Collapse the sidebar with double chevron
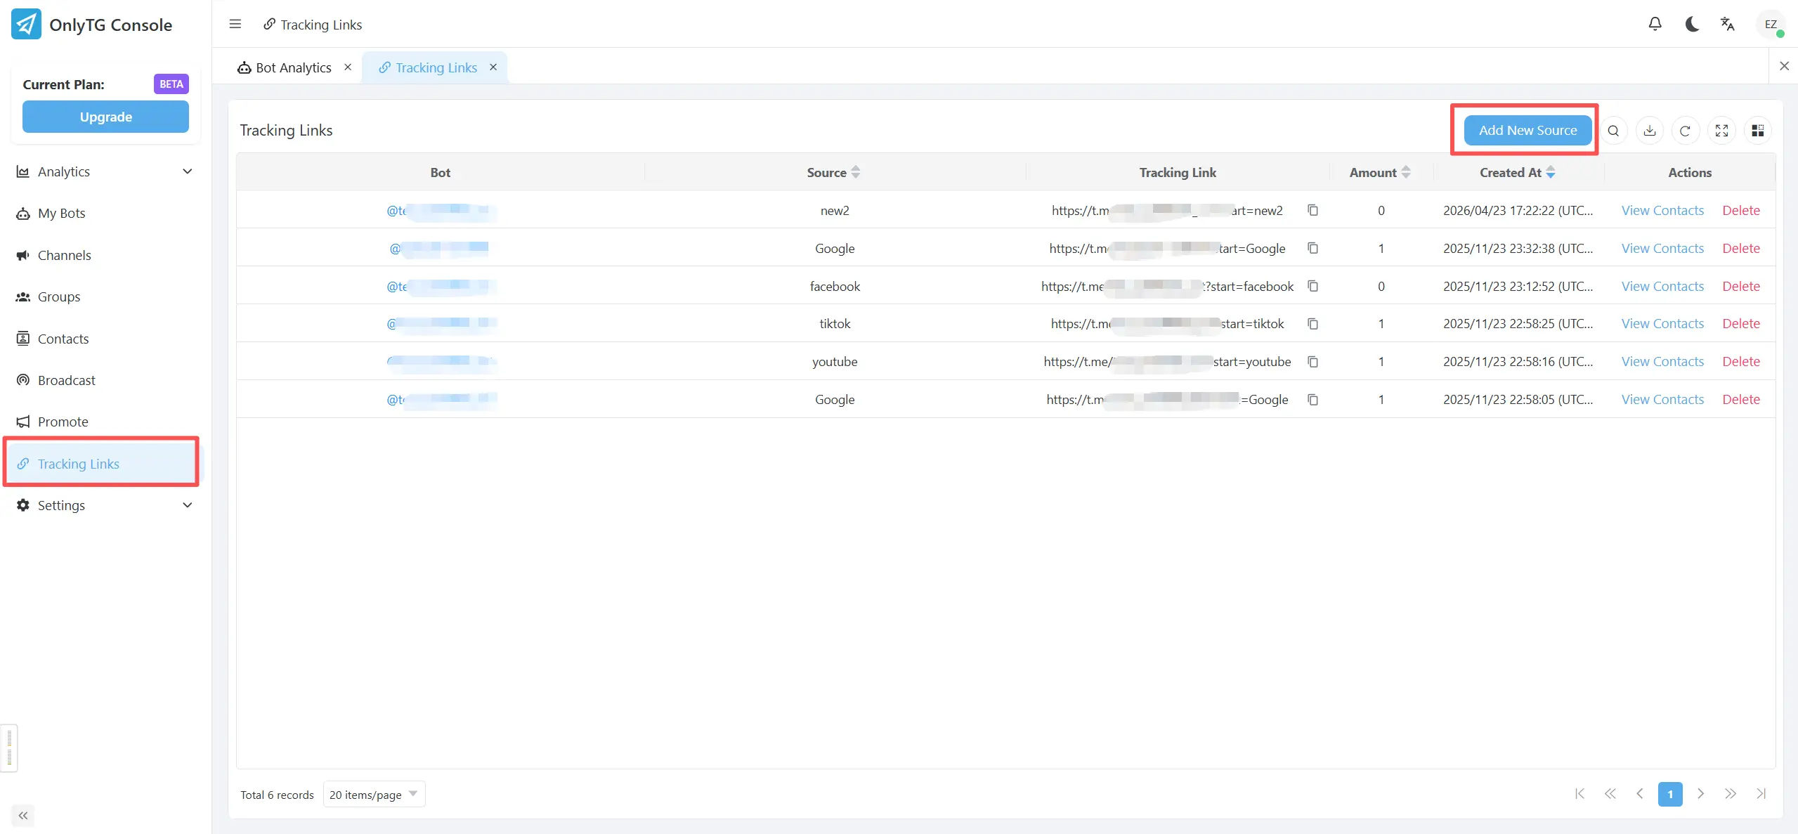 [23, 816]
